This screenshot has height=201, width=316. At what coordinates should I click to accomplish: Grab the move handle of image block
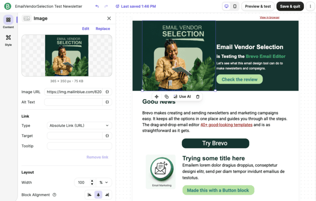(x=157, y=97)
